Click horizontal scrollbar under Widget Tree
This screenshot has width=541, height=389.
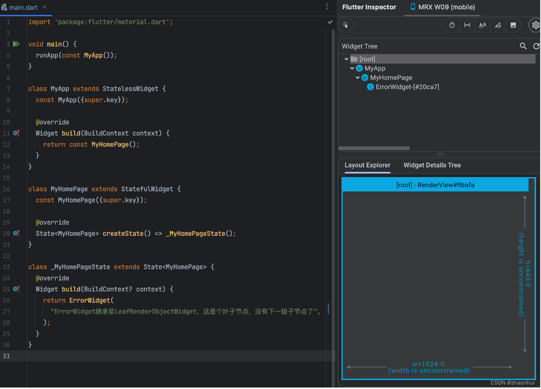pos(374,148)
